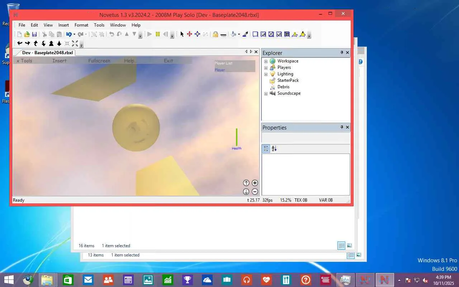This screenshot has width=459, height=287.
Task: Select the red Move drag tool
Action: pyautogui.click(x=190, y=34)
